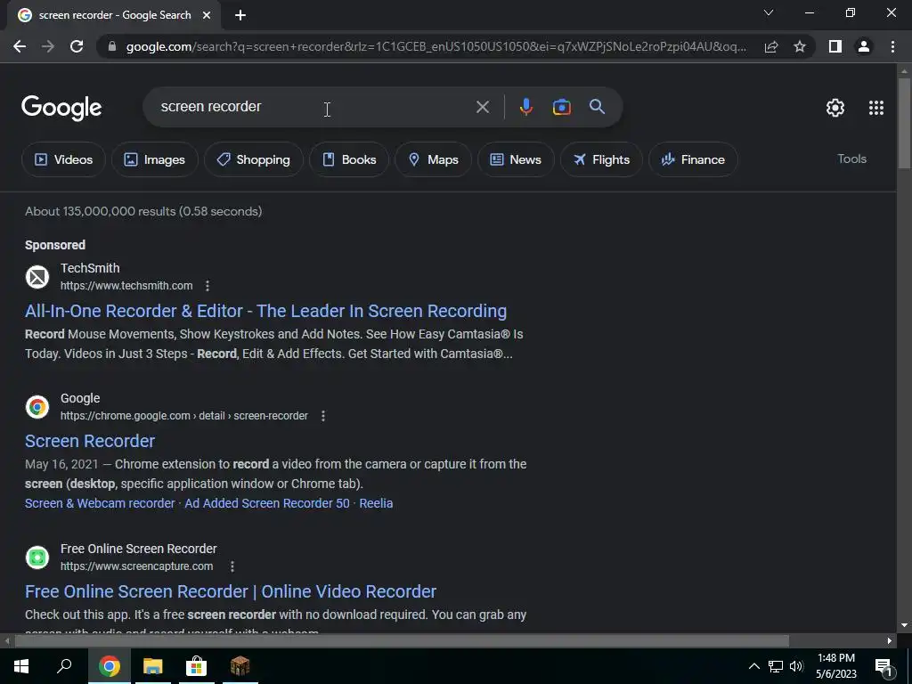Open the network icon in system tray
Screen dimensions: 912x684
[x=776, y=666]
